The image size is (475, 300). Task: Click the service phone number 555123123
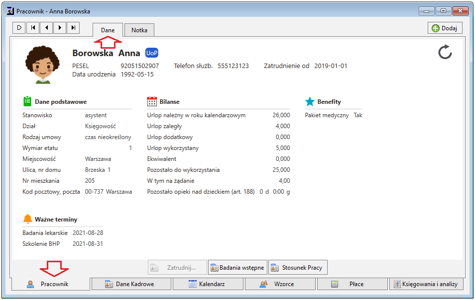pos(233,66)
